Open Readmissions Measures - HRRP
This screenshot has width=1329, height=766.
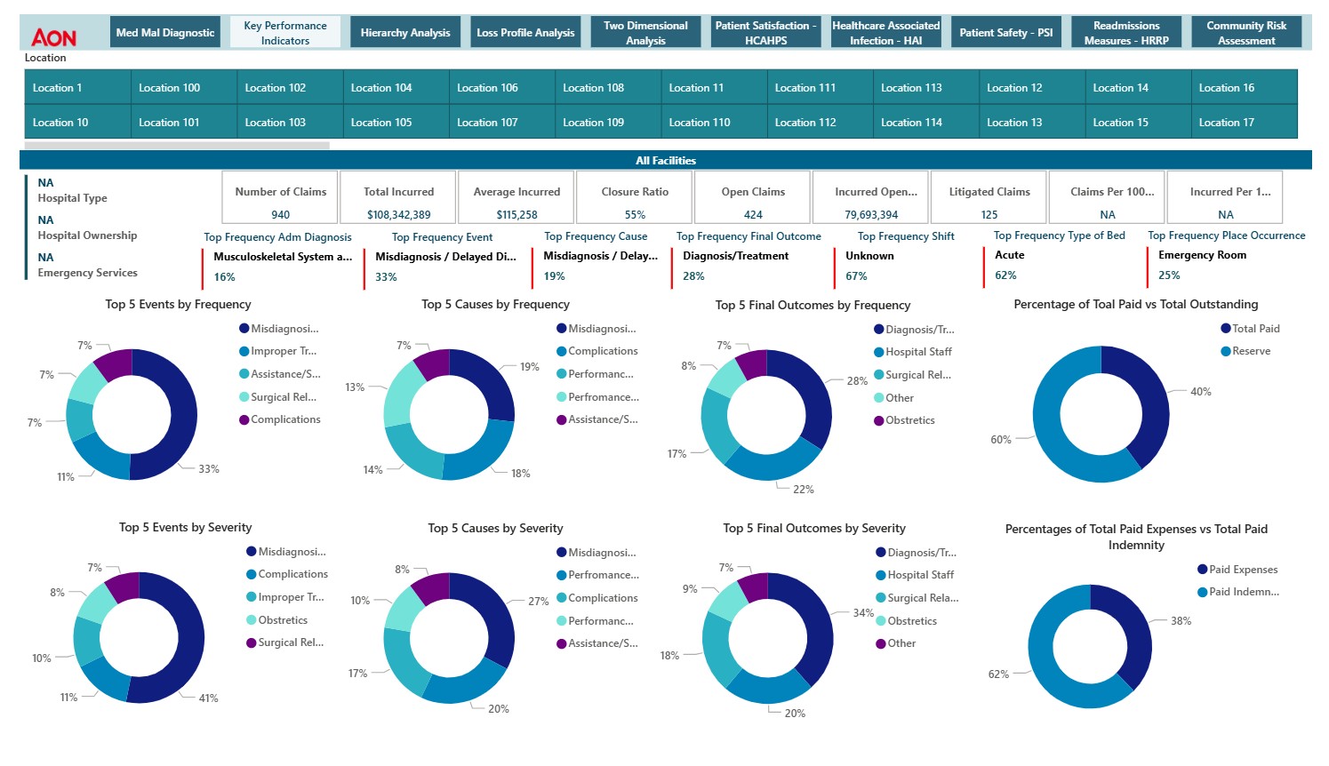(x=1126, y=31)
